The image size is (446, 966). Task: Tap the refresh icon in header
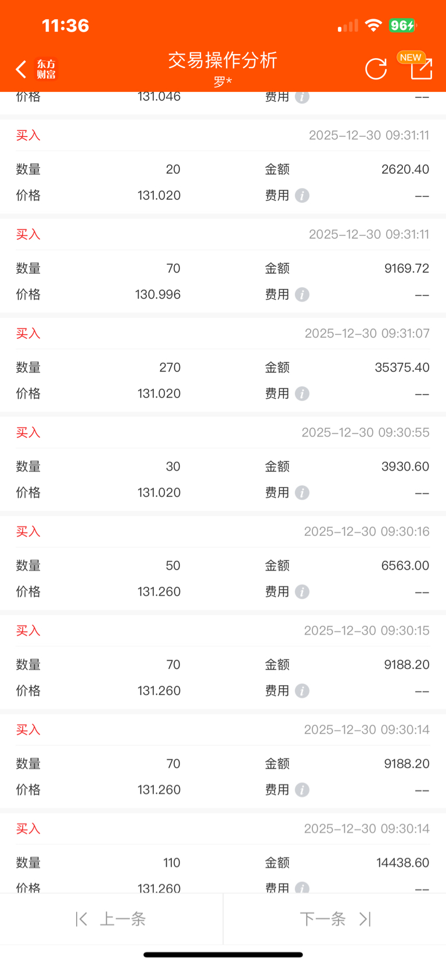[376, 69]
